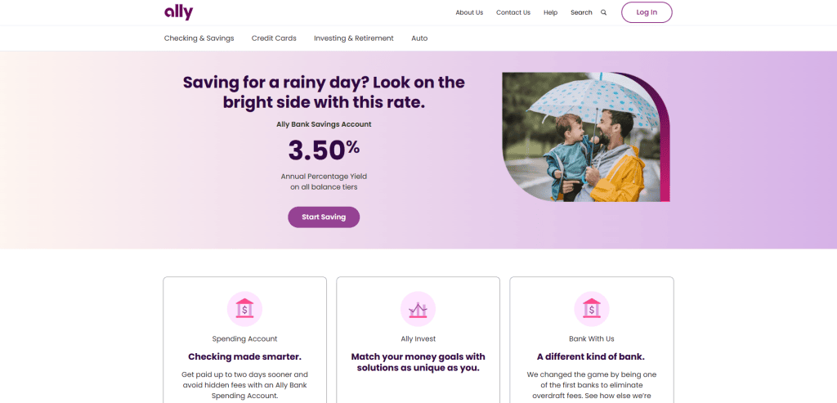Screen dimensions: 837x403
Task: Expand the Investing & Retirement menu
Action: point(353,38)
